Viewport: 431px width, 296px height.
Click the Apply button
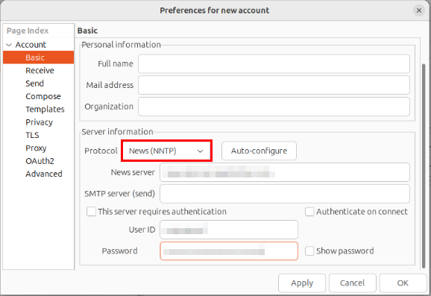[302, 283]
